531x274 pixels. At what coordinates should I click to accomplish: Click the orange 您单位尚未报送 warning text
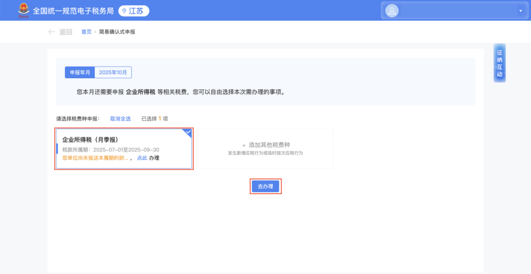pyautogui.click(x=95, y=158)
